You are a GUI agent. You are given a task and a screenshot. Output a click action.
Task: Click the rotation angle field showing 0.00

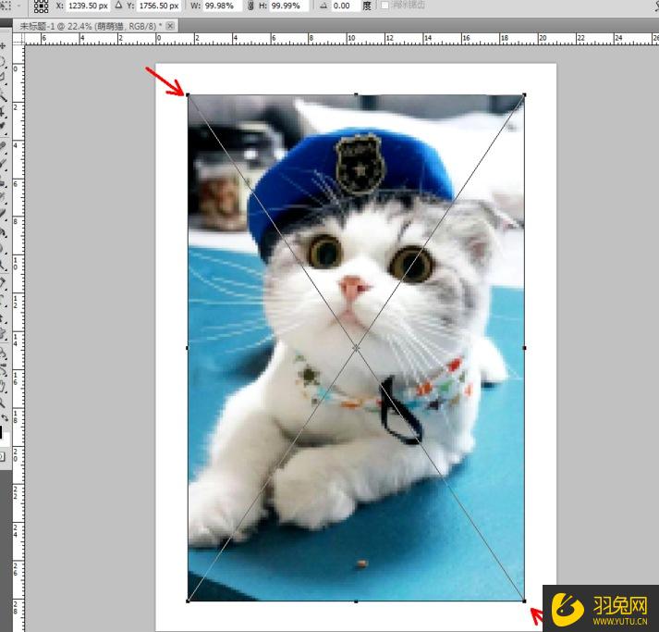point(346,6)
